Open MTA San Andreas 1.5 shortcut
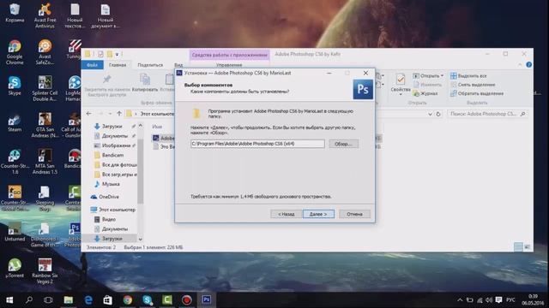Viewport: 549px width, 308px height. tap(45, 162)
